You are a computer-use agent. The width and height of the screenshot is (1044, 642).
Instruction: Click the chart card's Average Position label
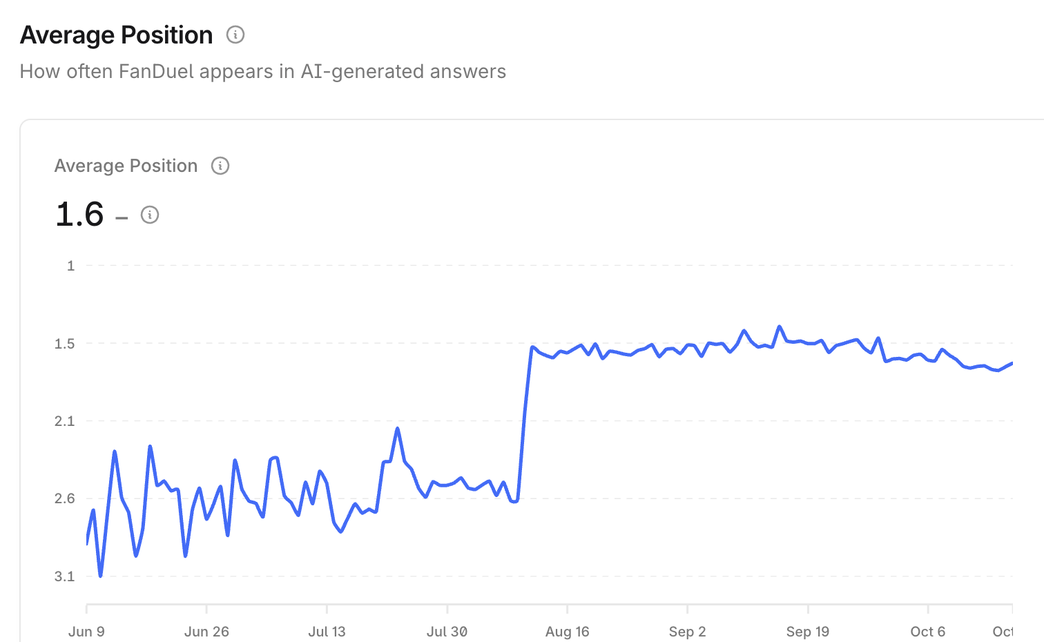pos(126,166)
